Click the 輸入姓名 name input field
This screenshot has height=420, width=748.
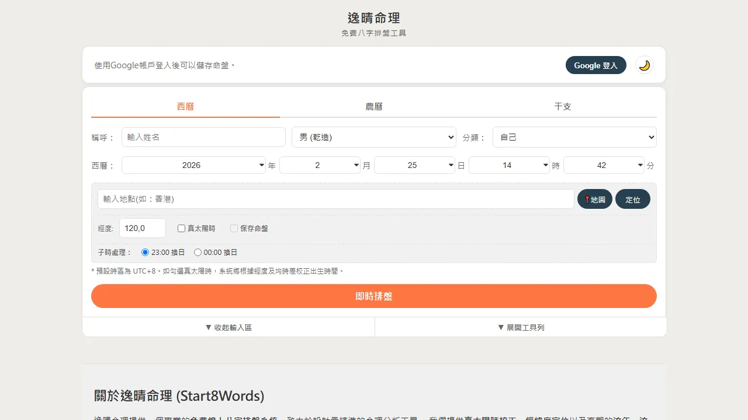[x=203, y=137]
